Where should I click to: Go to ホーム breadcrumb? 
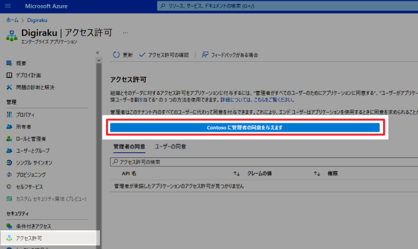[x=12, y=20]
